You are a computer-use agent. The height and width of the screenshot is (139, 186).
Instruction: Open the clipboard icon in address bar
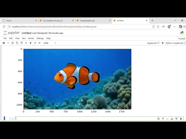pos(153,27)
